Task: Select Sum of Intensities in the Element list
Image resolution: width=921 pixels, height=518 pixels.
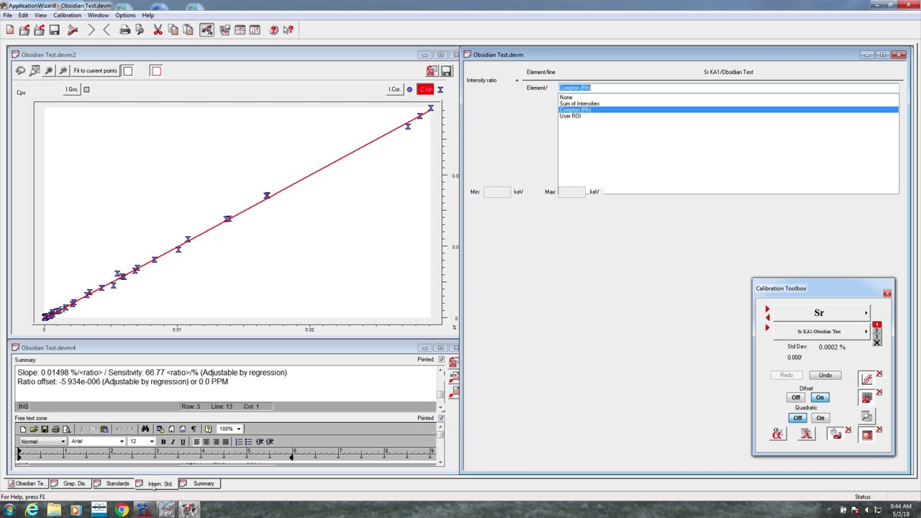Action: click(728, 104)
